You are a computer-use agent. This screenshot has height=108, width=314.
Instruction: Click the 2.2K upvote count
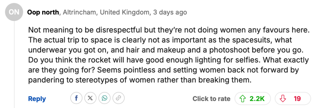pyautogui.click(x=257, y=99)
